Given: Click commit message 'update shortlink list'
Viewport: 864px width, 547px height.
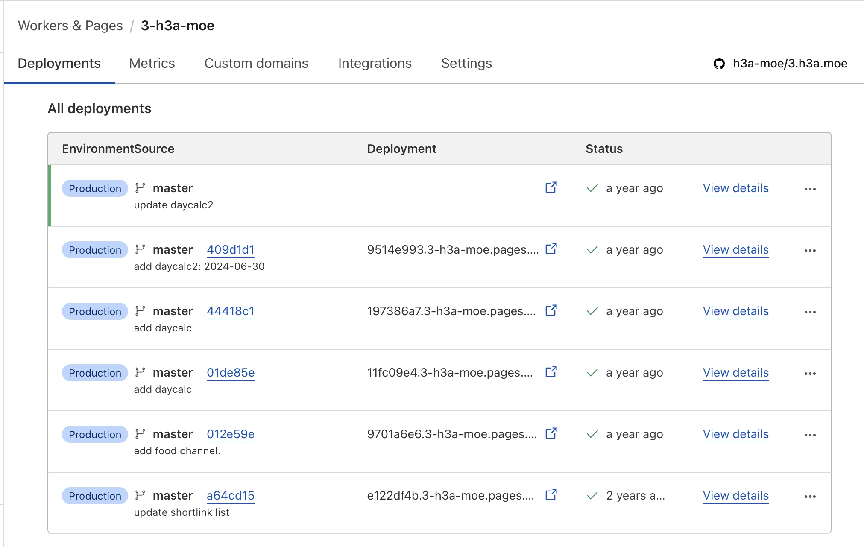Looking at the screenshot, I should (182, 512).
